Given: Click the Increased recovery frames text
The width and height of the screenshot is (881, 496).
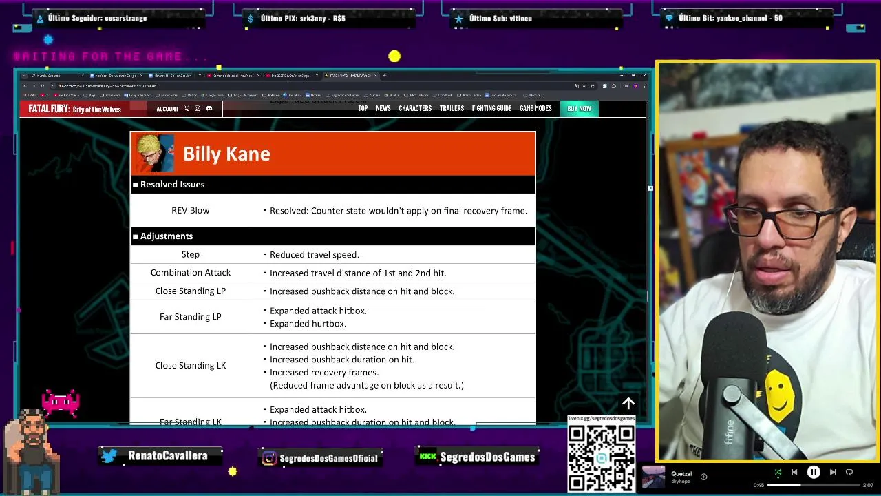Looking at the screenshot, I should click(324, 373).
